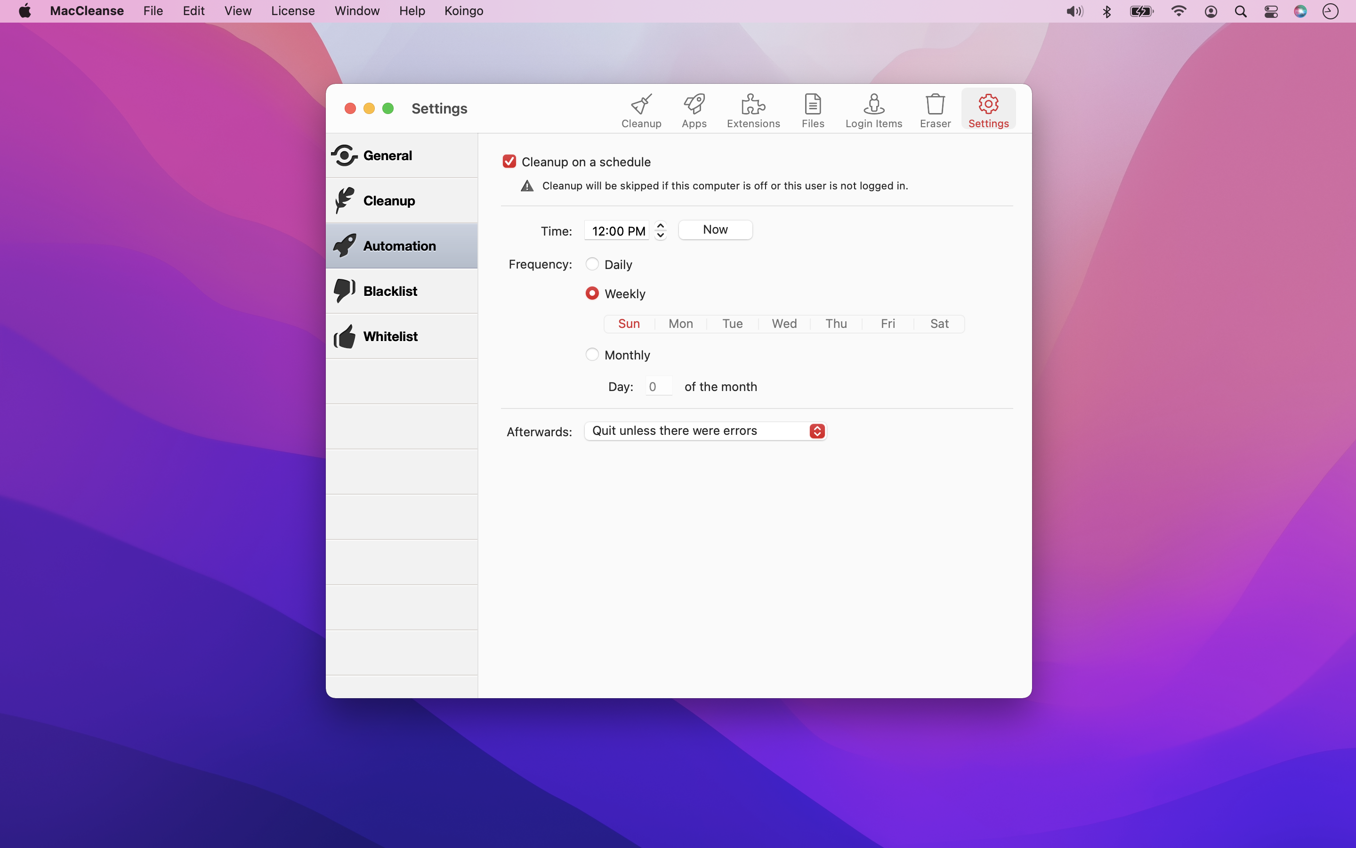This screenshot has width=1356, height=848.
Task: Toggle Thu in the weekday selector
Action: (836, 324)
